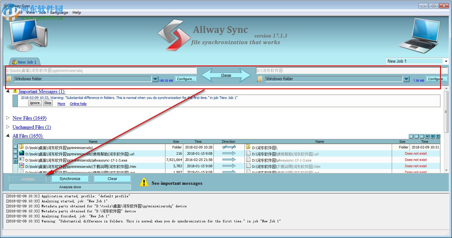Open the left Windows folder dropdown arrow
Image resolution: width=452 pixels, height=238 pixels.
[x=155, y=79]
